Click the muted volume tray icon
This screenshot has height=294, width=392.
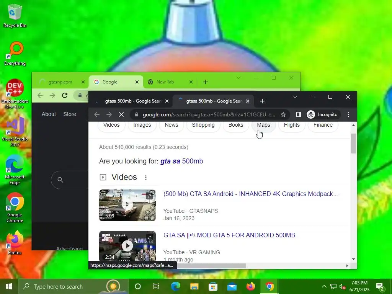pyautogui.click(x=343, y=286)
